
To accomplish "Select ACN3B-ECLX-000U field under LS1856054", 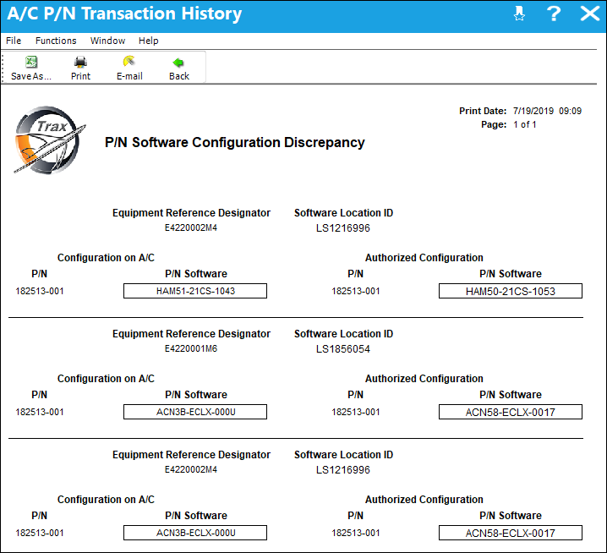I will tap(195, 412).
